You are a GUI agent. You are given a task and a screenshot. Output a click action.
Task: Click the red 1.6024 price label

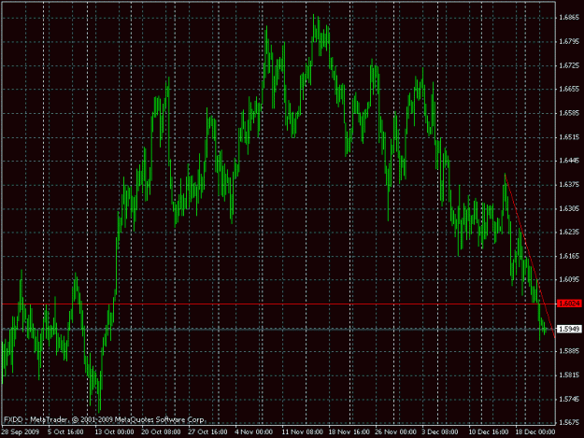point(569,304)
